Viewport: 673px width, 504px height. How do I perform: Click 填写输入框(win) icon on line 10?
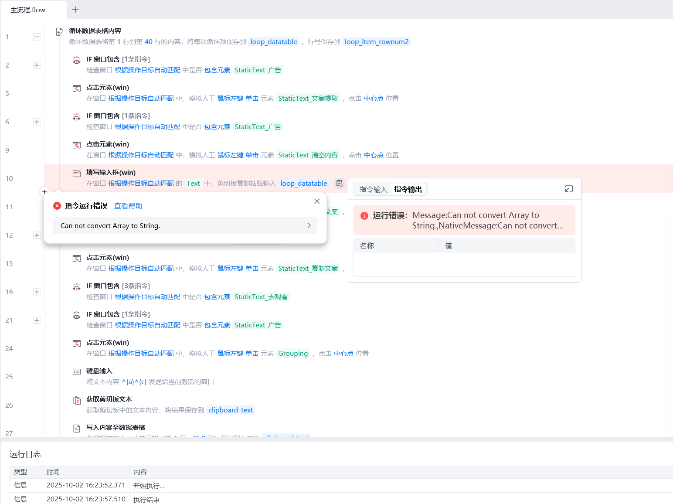77,174
